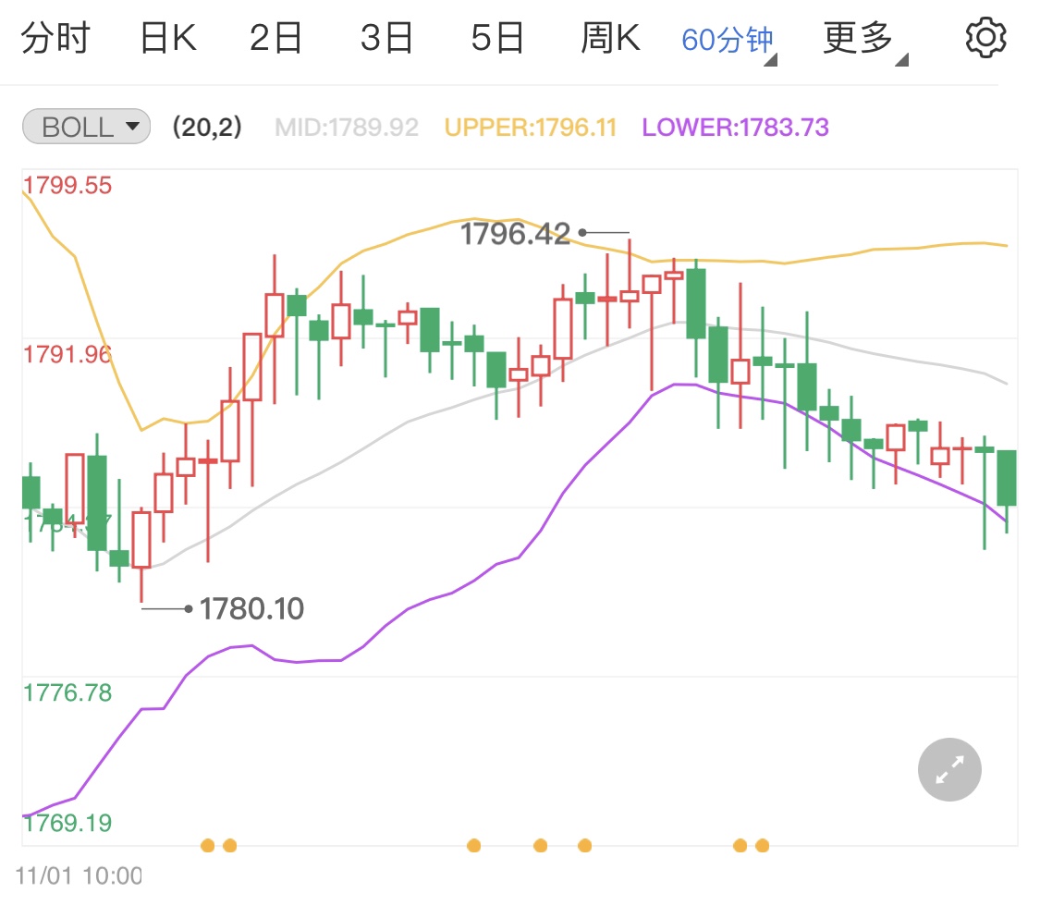Click the 1769.19 axis price label
1040x906 pixels.
tap(67, 823)
